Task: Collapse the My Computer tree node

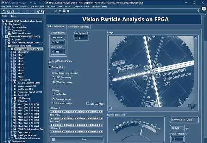Action: [x=3, y=24]
